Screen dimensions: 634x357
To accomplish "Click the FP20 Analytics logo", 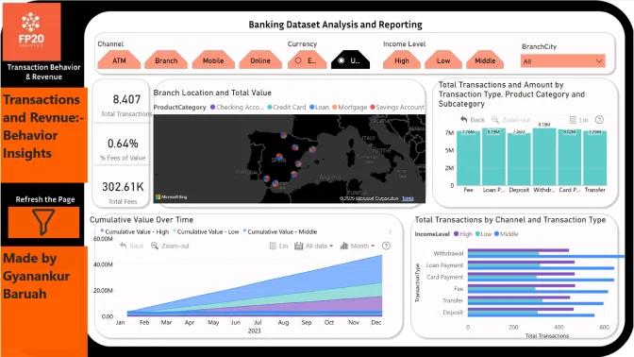I will coord(31,31).
